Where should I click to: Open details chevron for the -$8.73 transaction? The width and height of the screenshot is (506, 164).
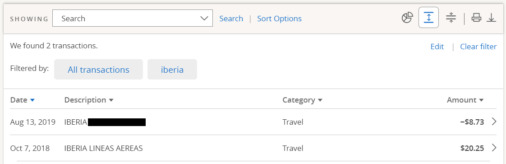pos(494,122)
